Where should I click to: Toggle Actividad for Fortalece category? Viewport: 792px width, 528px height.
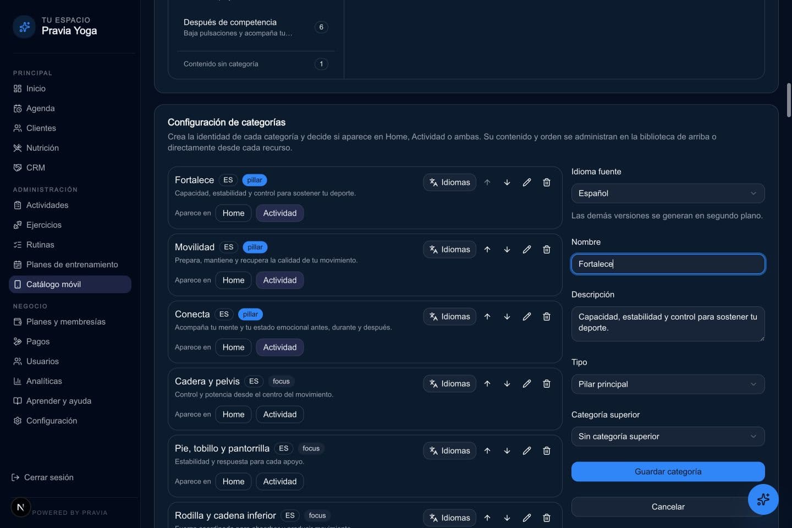click(279, 213)
